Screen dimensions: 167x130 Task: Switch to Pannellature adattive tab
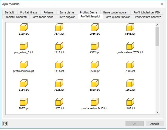[149, 17]
